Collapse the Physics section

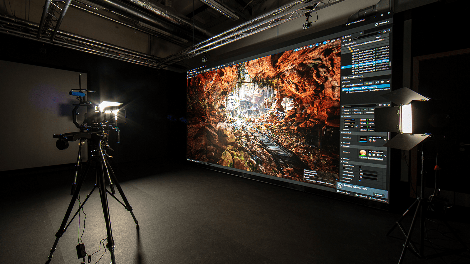click(x=341, y=162)
